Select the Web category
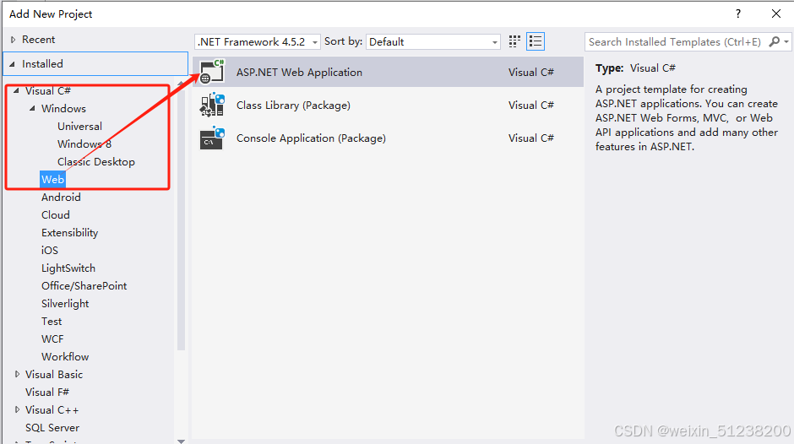Viewport: 794px width, 444px height. pyautogui.click(x=52, y=179)
